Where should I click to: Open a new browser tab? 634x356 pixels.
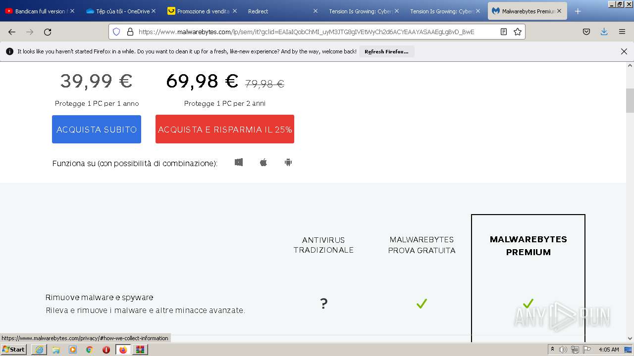click(x=578, y=11)
